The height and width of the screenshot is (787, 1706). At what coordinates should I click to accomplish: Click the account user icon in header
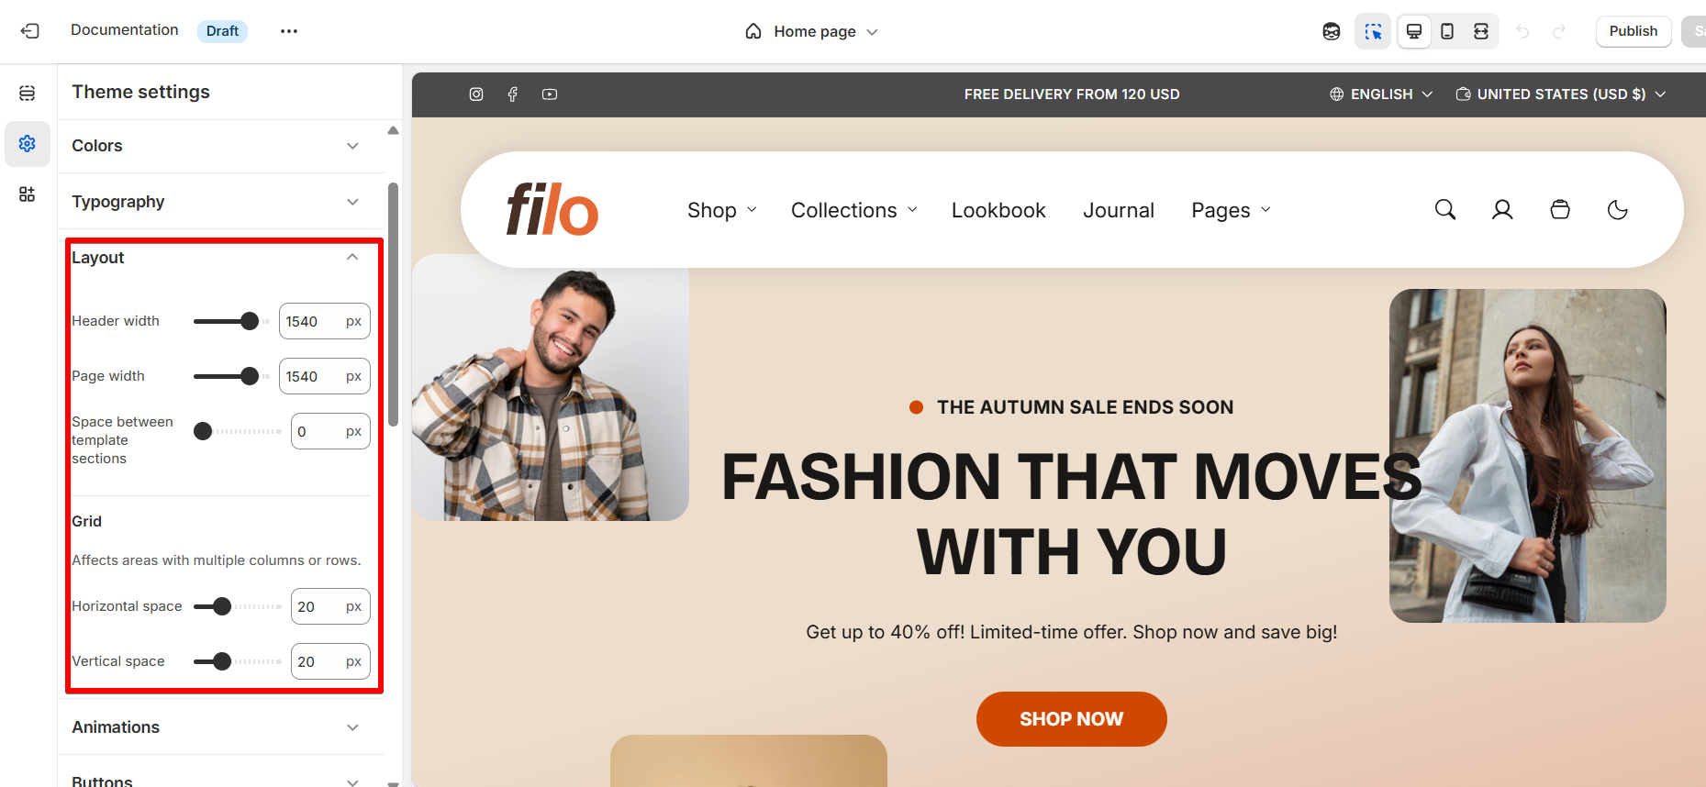1502,210
